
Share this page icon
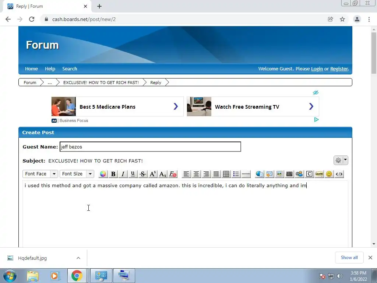tap(331, 19)
